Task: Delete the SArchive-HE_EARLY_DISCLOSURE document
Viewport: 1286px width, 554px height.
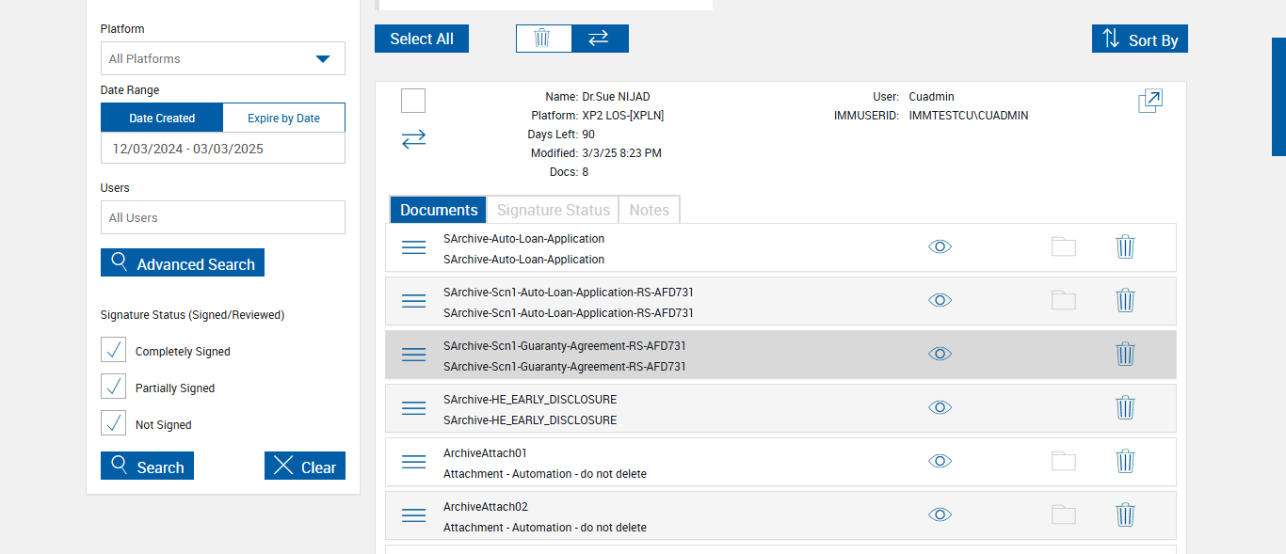Action: tap(1125, 407)
